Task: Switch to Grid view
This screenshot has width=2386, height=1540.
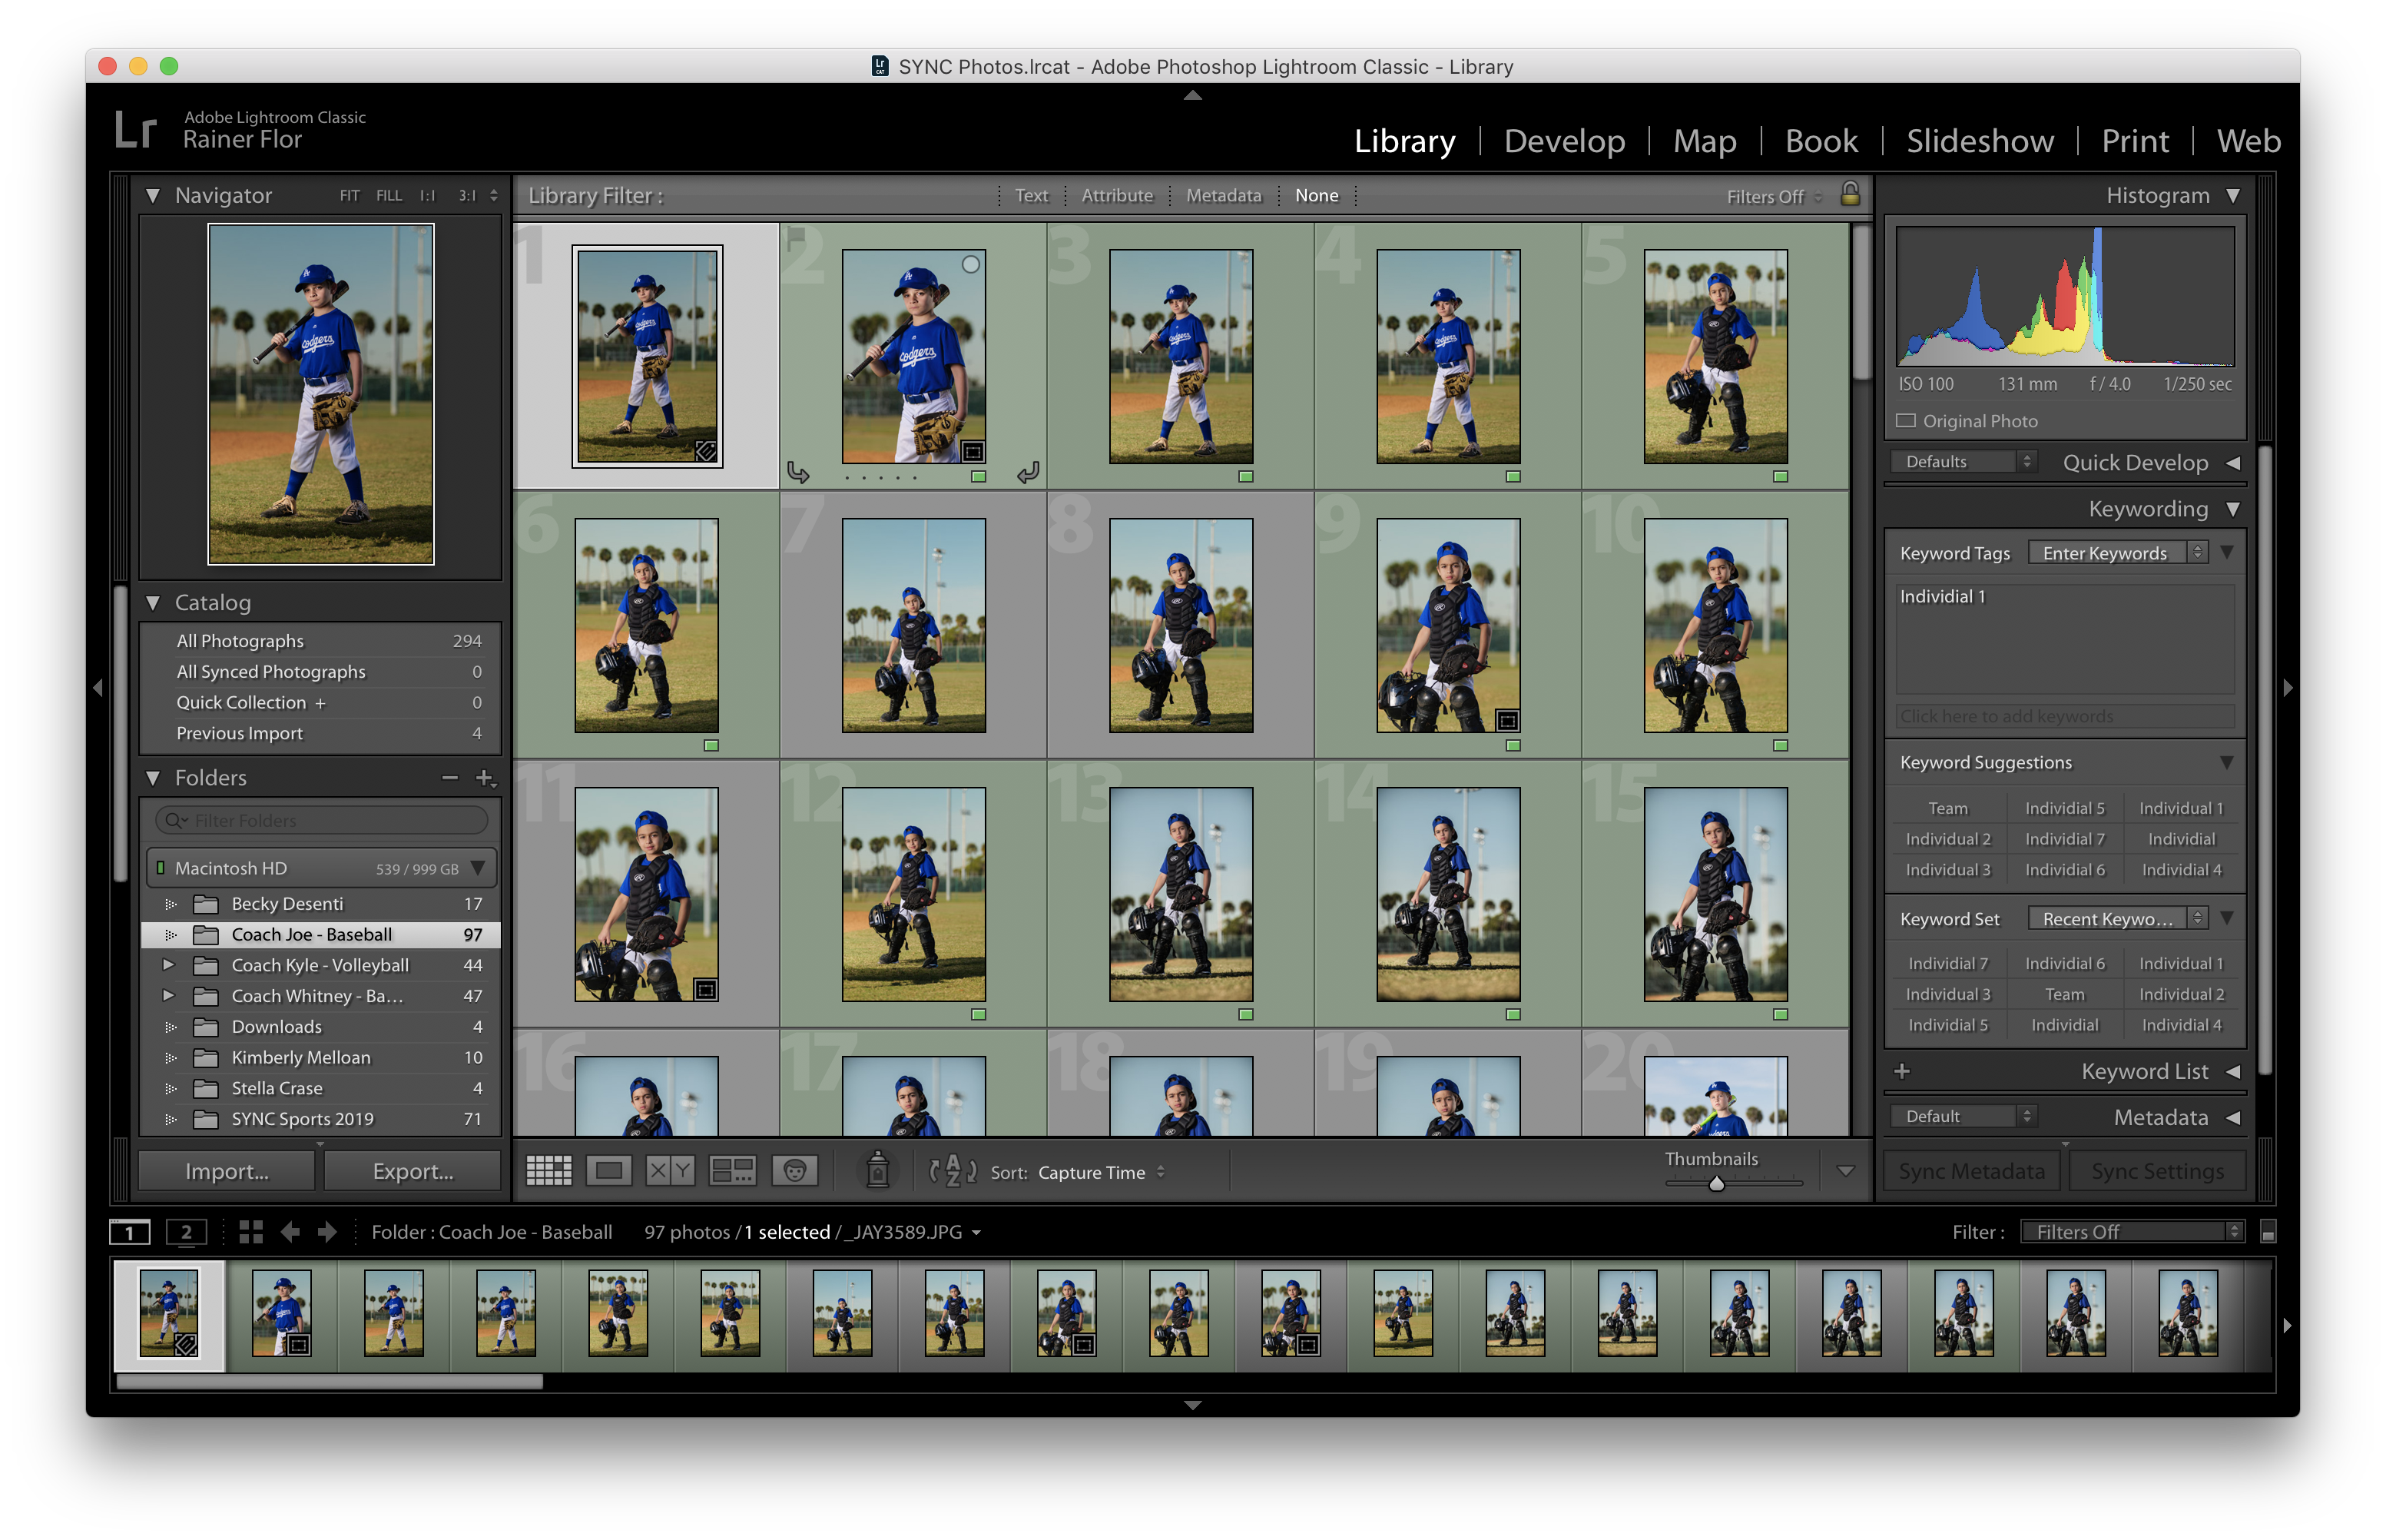Action: point(548,1170)
